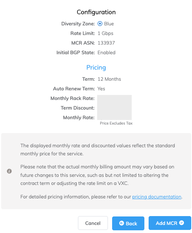Click the back arrow icon on Back button
The width and height of the screenshot is (192, 233).
point(121,223)
